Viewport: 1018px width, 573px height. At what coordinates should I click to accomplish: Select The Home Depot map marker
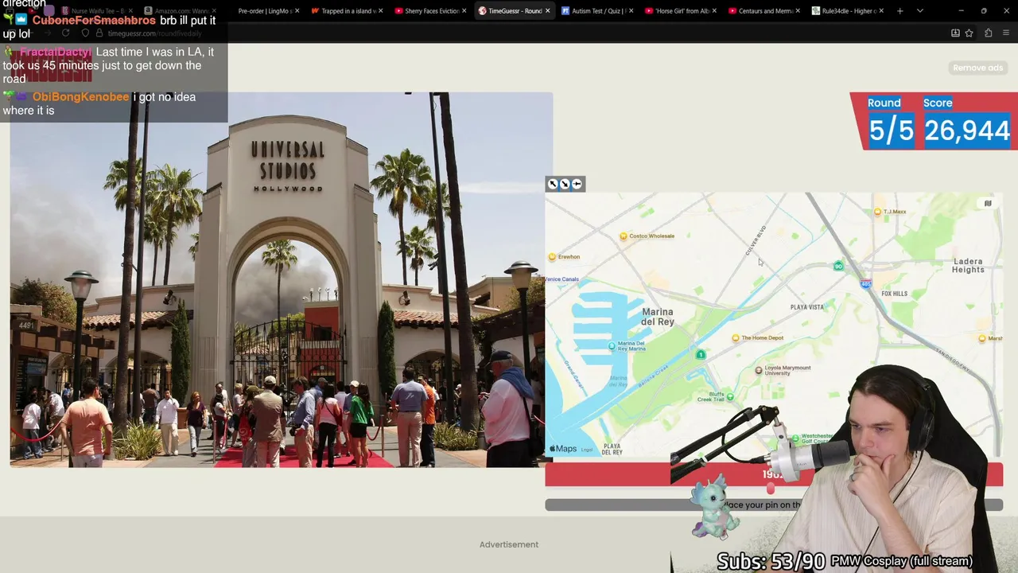point(736,338)
